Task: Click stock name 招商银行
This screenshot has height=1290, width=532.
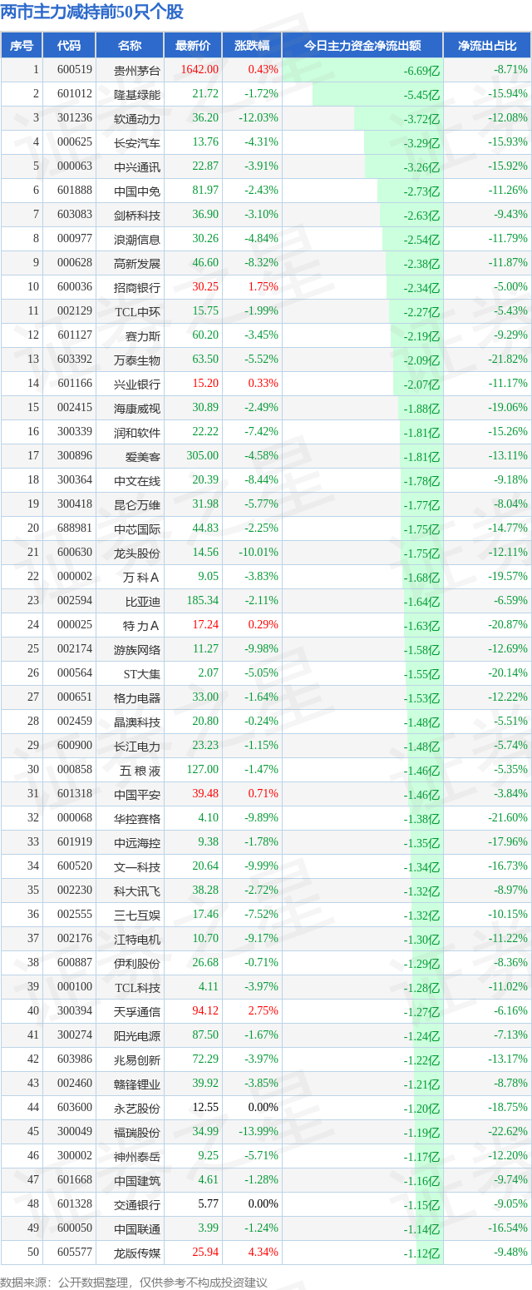Action: pos(137,287)
